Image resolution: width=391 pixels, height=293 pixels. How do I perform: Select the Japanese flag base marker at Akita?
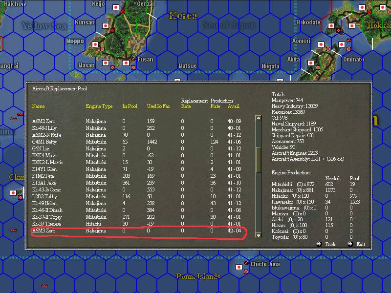click(x=311, y=63)
